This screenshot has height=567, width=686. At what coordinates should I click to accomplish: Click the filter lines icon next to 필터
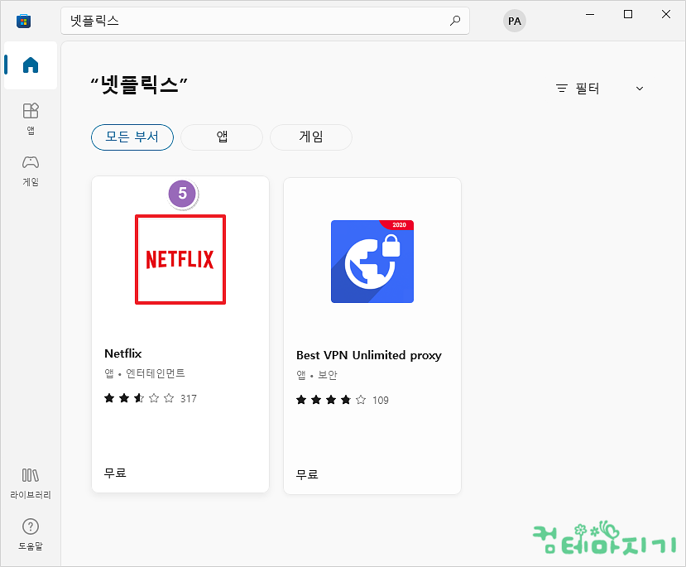pyautogui.click(x=562, y=89)
